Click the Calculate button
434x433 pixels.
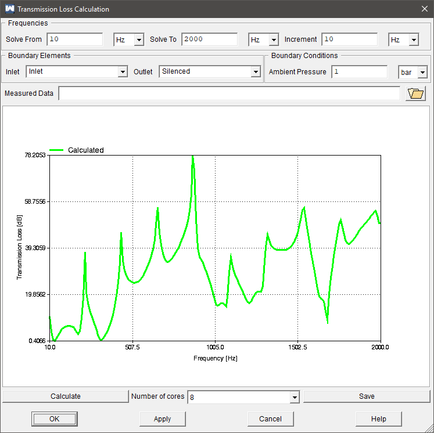(66, 396)
